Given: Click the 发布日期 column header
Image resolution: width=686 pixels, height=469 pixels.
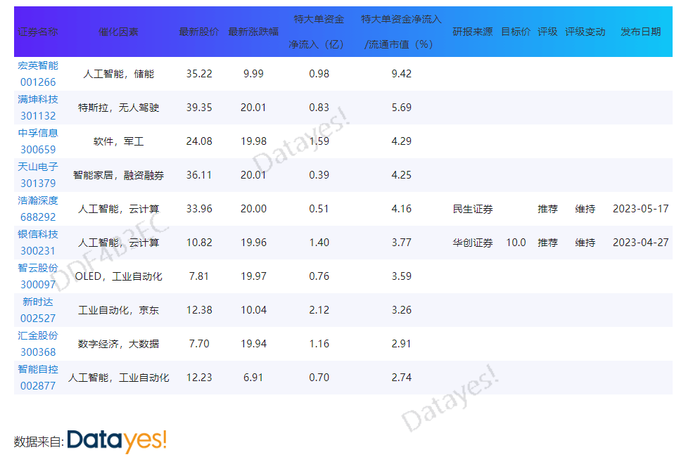Looking at the screenshot, I should pos(640,32).
